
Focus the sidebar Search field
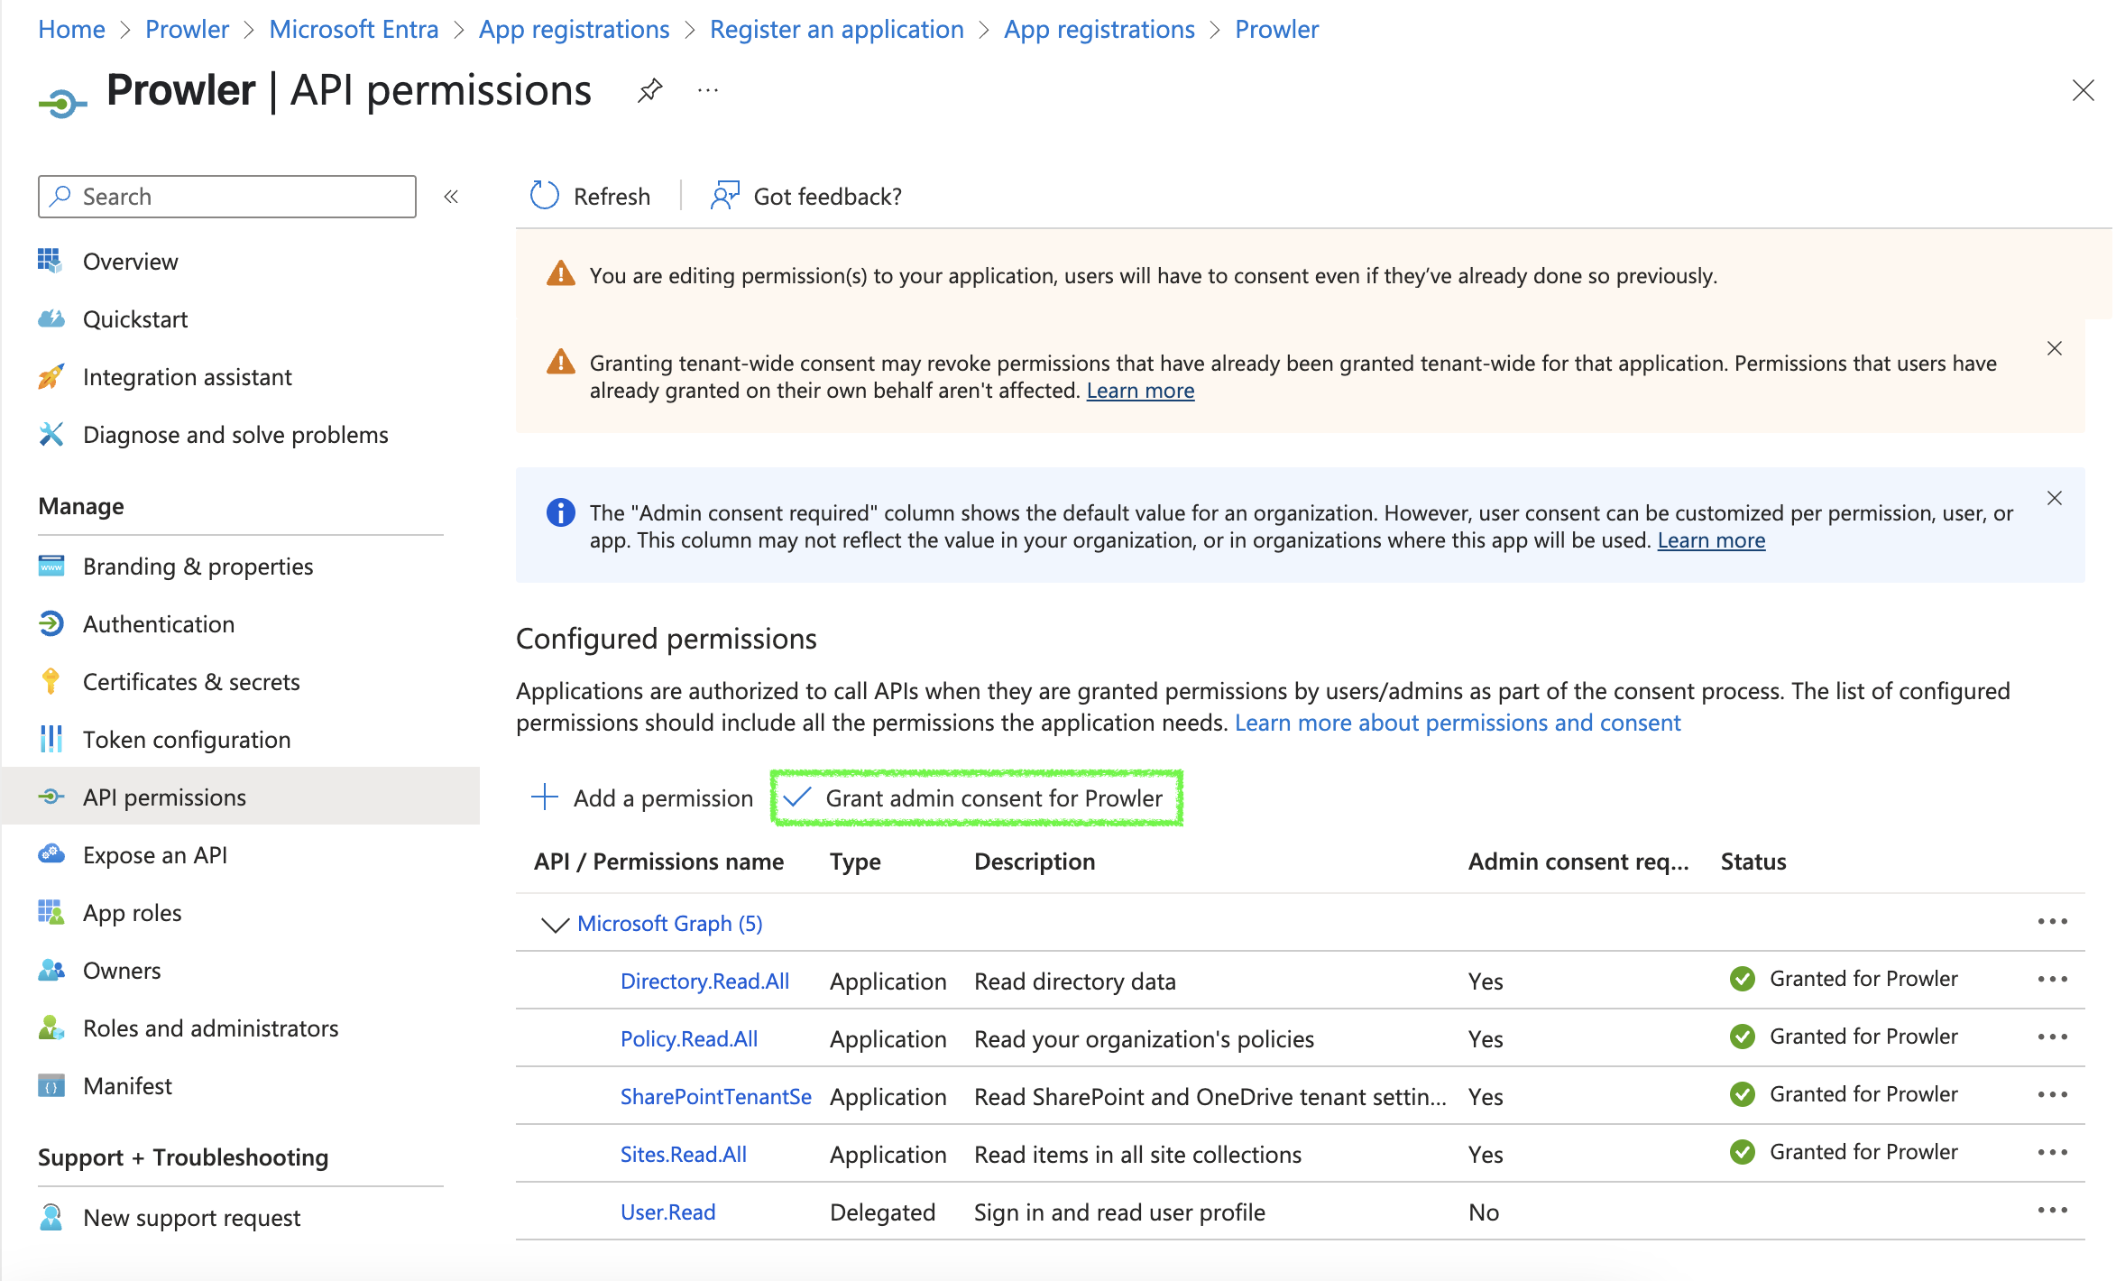(x=227, y=197)
